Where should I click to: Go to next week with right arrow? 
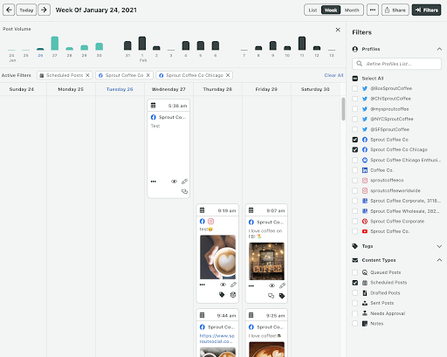coord(44,10)
